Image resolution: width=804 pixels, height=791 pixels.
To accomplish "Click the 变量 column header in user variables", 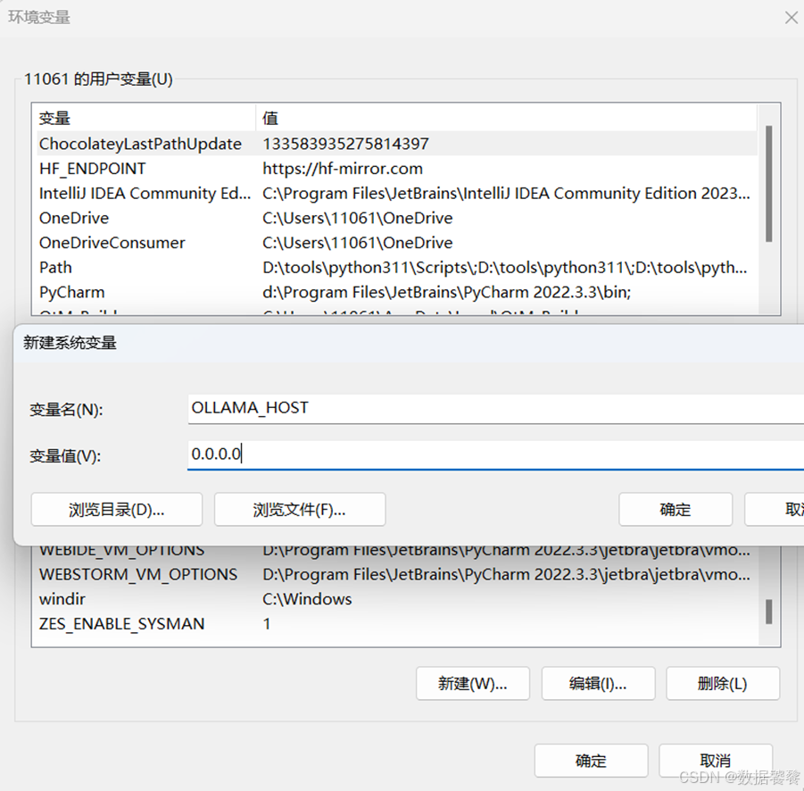I will pos(144,118).
